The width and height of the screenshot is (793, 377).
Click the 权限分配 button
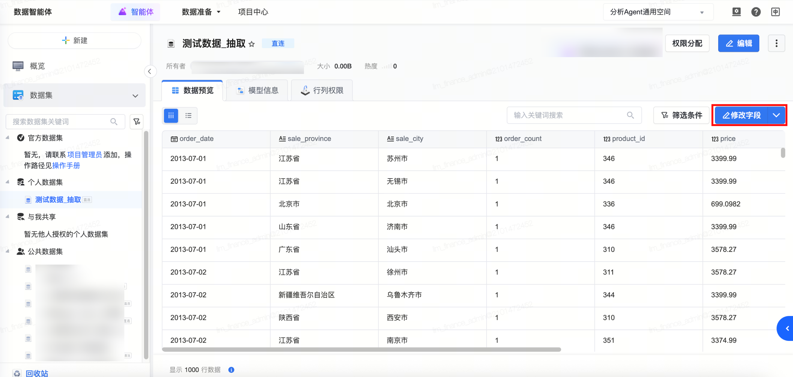(x=687, y=43)
